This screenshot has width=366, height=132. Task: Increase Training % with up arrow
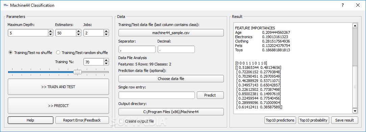click(106, 60)
